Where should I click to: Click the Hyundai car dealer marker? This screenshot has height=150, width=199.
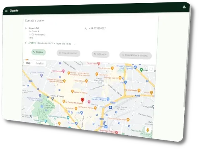point(135,67)
